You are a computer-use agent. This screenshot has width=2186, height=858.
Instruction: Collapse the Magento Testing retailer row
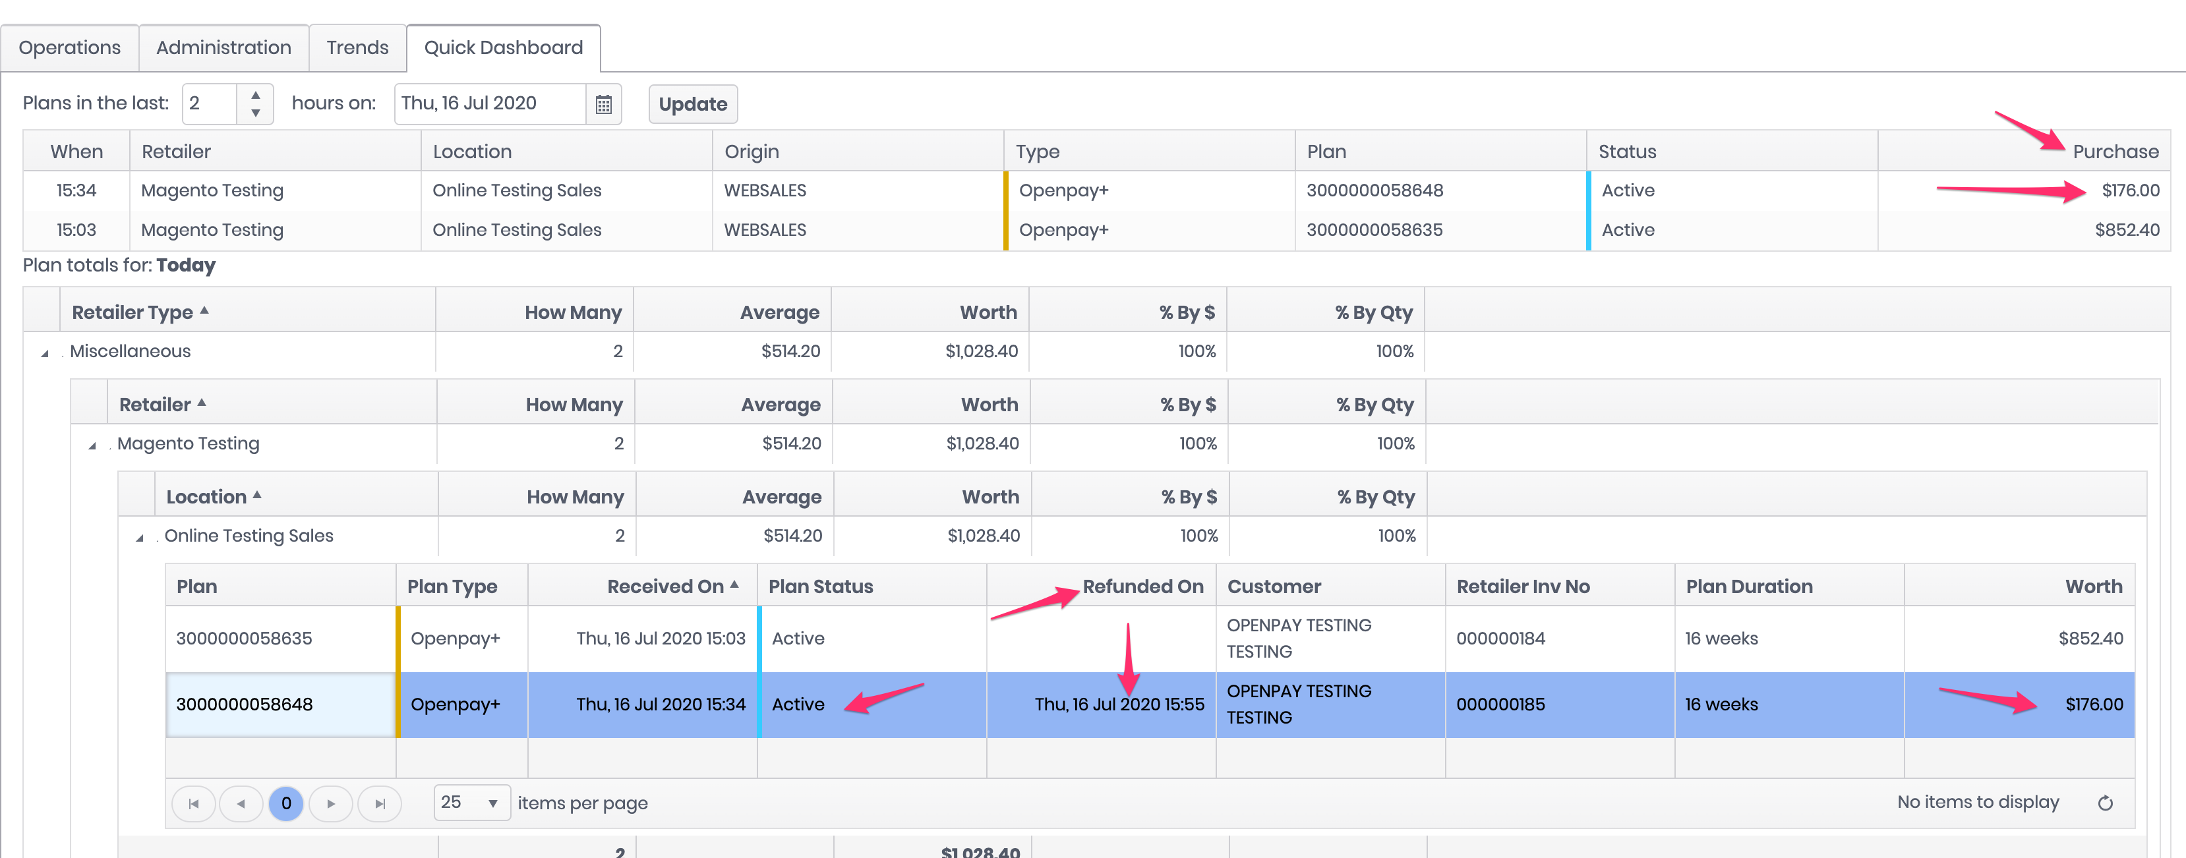92,445
